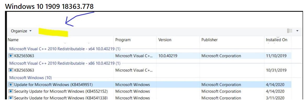Select the KB2565063 row installed 11/10/2019
Viewport: 308px width, 108px height.
(x=149, y=56)
